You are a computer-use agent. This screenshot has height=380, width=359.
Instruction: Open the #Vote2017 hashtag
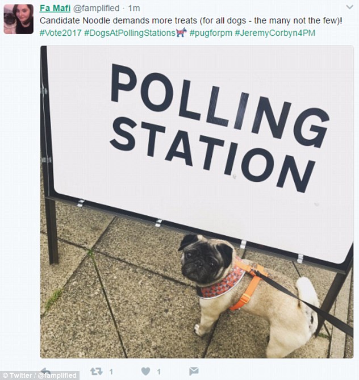click(x=60, y=33)
